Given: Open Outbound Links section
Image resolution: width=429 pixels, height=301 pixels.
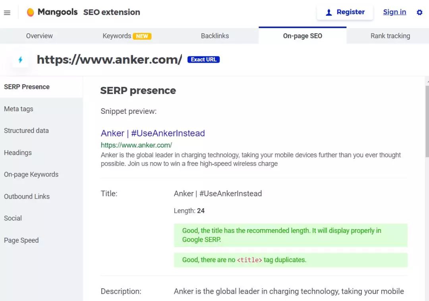Looking at the screenshot, I should 27,196.
